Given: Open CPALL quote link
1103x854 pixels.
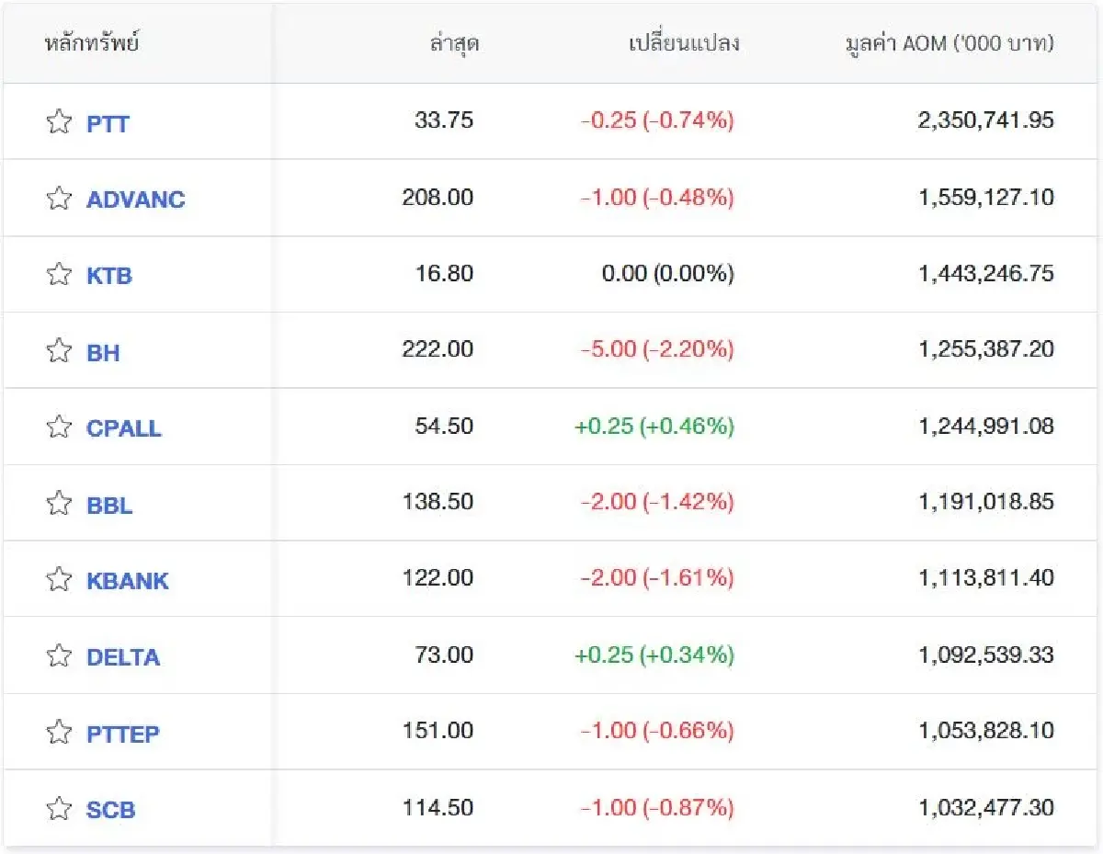Looking at the screenshot, I should (124, 428).
